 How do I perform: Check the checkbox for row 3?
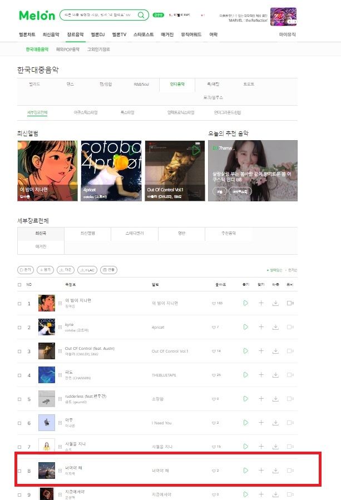point(19,352)
